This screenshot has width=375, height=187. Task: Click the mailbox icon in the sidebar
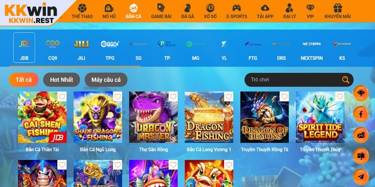pos(360,156)
